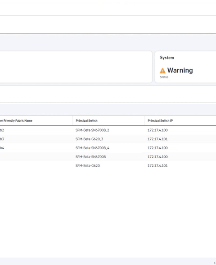Select the Warning status text
Viewport: 216px width, 265px height.
pyautogui.click(x=180, y=70)
